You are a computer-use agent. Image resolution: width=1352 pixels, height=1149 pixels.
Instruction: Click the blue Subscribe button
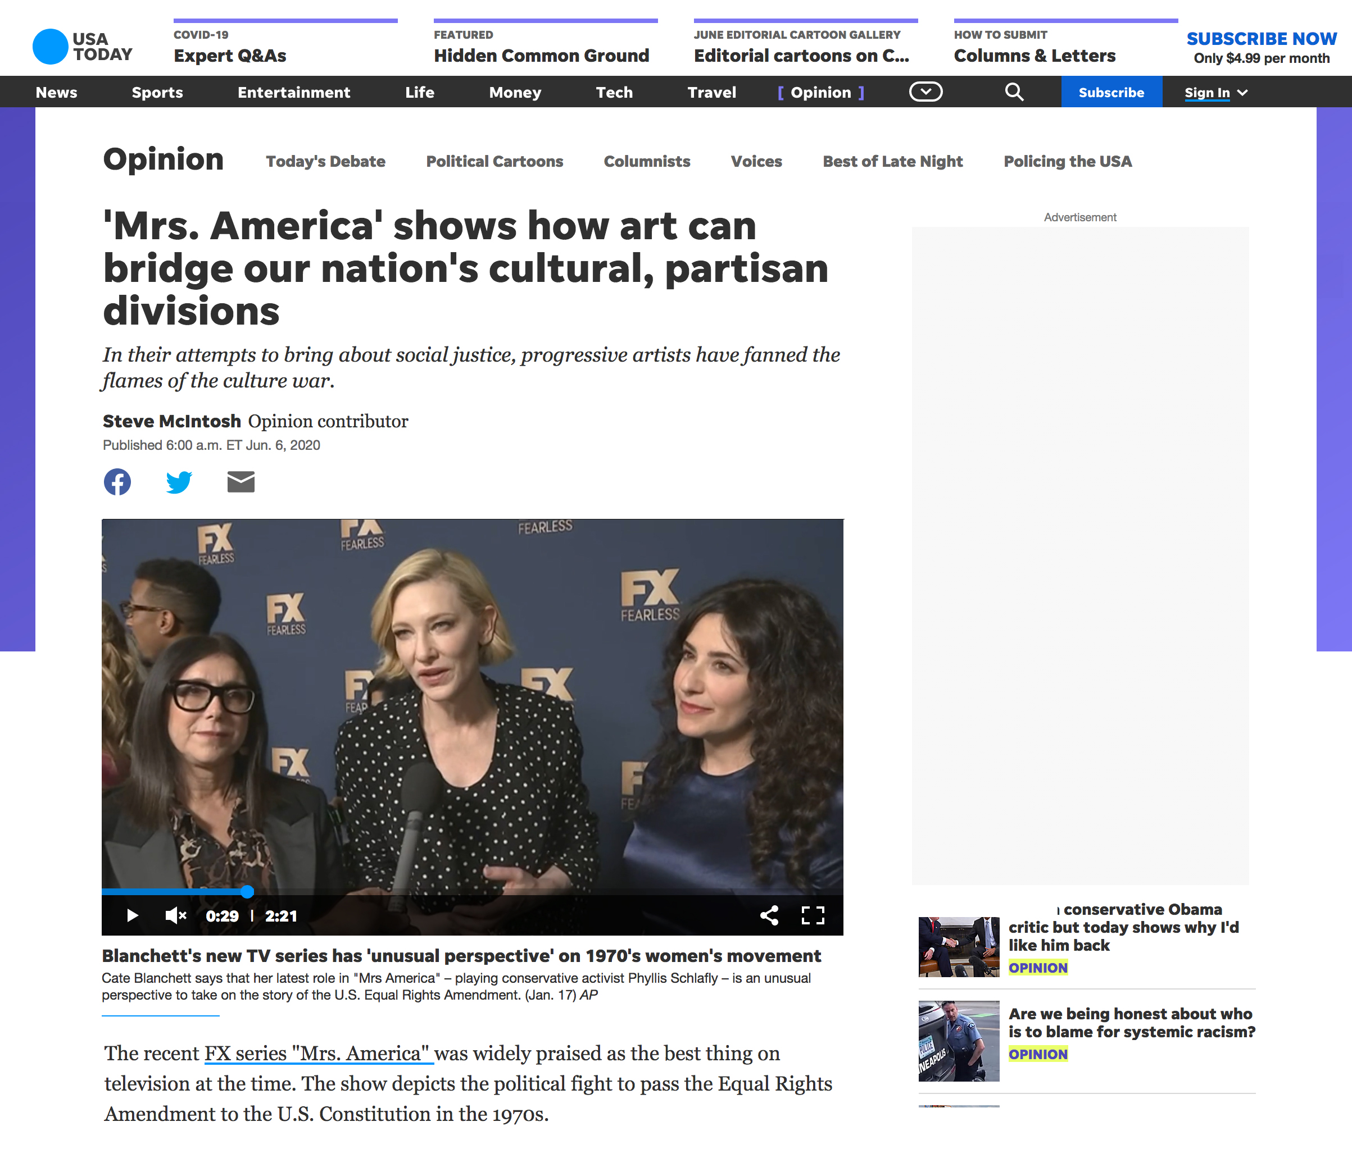1111,93
